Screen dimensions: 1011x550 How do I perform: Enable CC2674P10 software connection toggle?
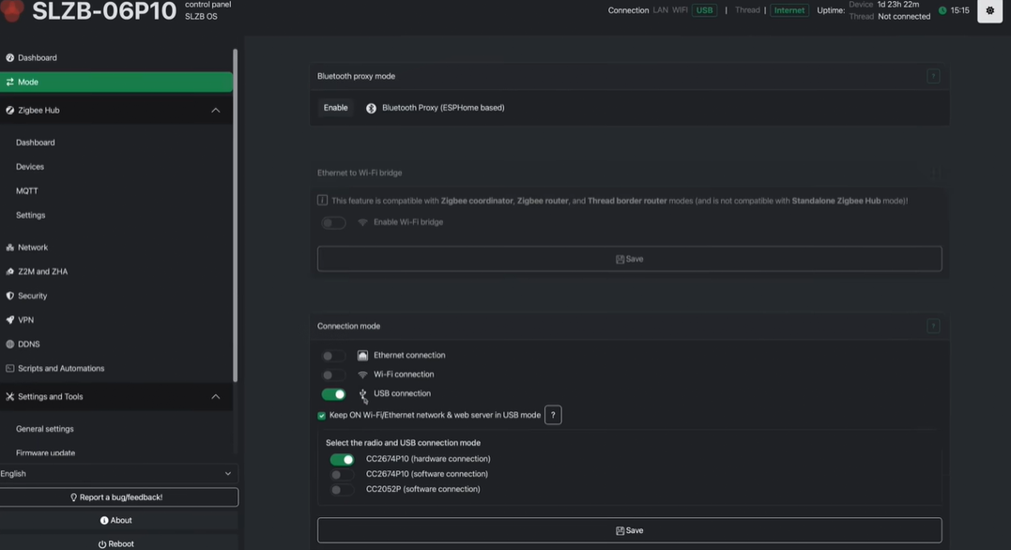(x=341, y=475)
